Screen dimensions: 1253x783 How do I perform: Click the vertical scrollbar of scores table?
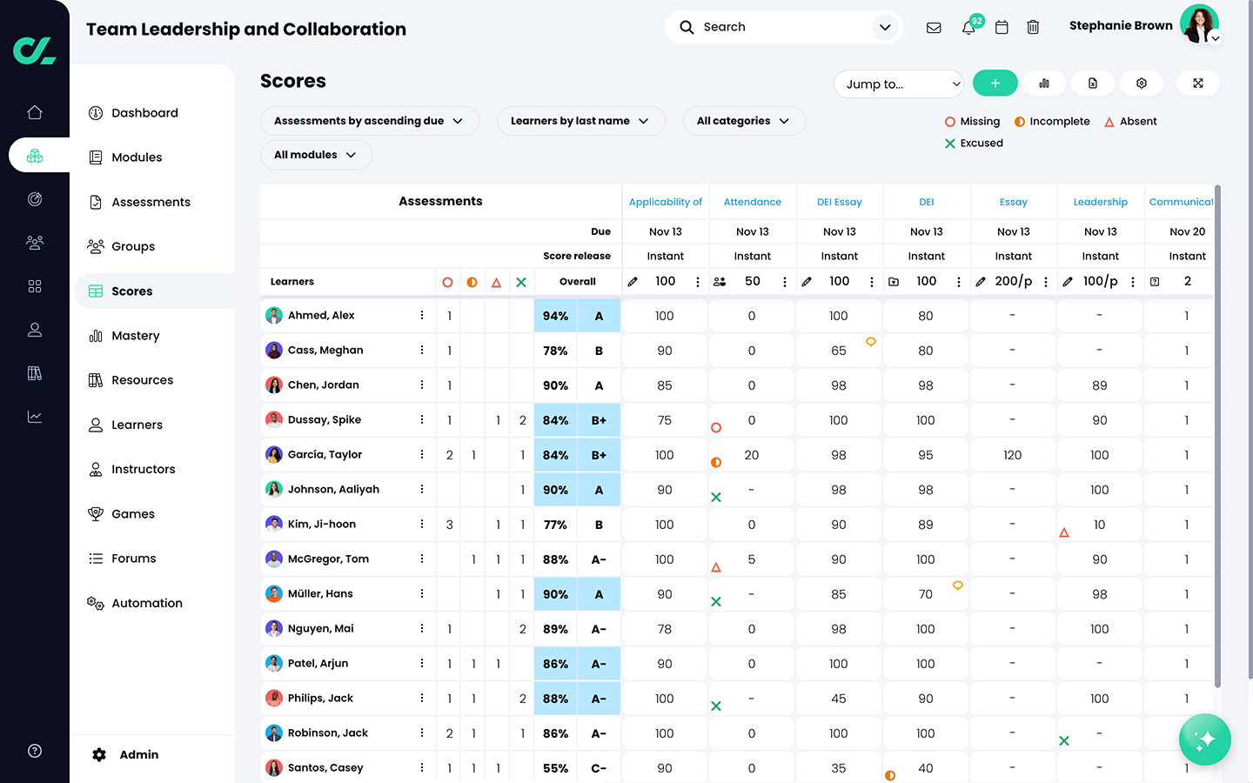(x=1218, y=435)
